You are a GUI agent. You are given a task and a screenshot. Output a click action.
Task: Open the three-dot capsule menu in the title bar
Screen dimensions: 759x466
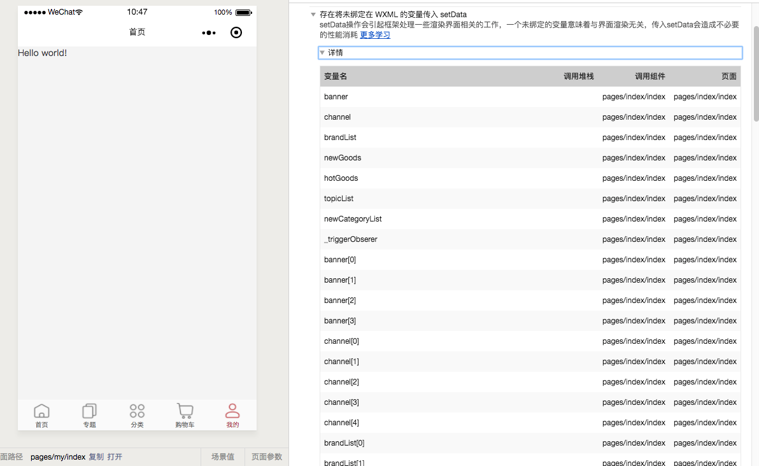click(x=208, y=32)
